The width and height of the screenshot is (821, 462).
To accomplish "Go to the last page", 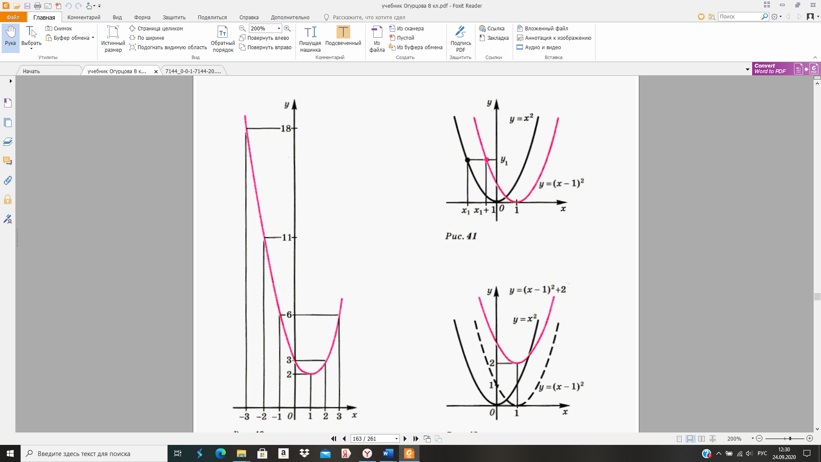I will click(x=416, y=438).
